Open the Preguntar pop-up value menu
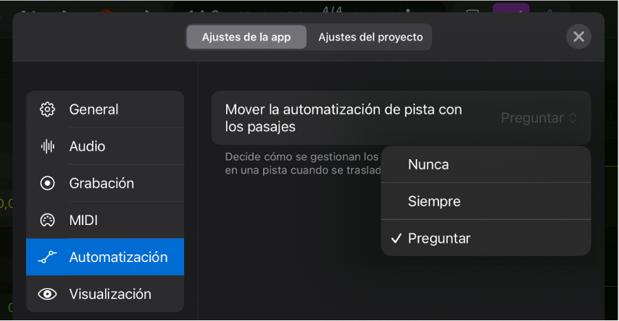This screenshot has height=321, width=619. pos(532,118)
